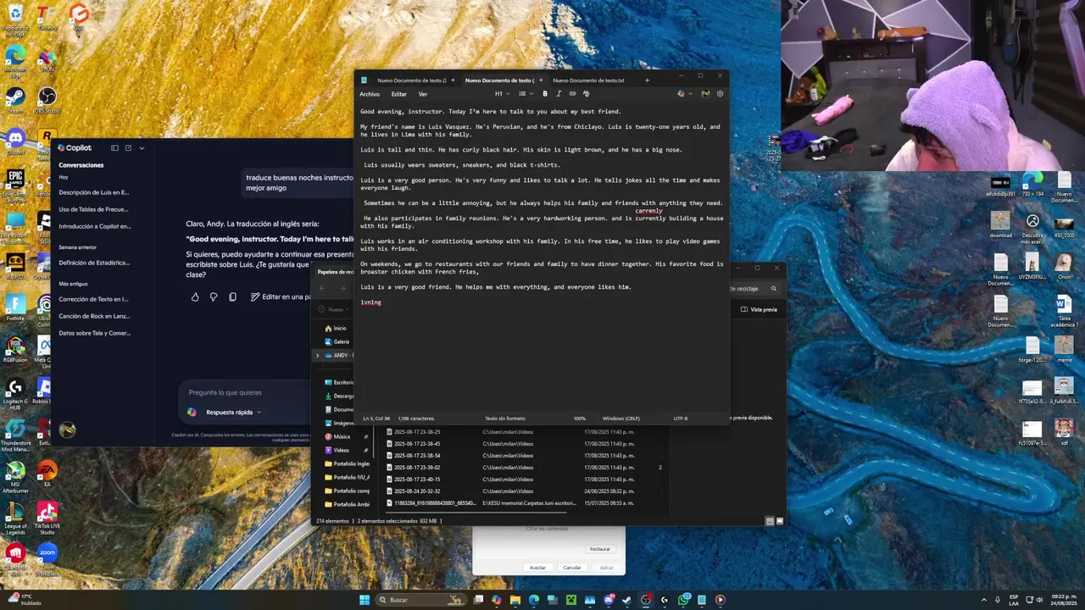Open conversation Definición de Estadística
Viewport: 1085px width, 610px height.
(94, 263)
